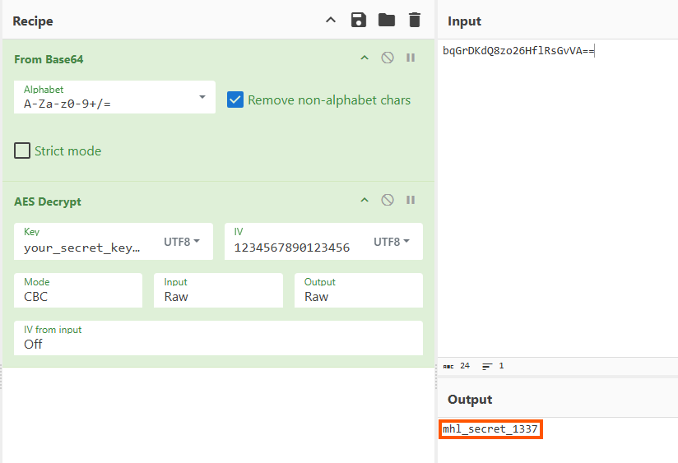Change the IV encoding from UTF8
The height and width of the screenshot is (463, 678).
(x=392, y=242)
